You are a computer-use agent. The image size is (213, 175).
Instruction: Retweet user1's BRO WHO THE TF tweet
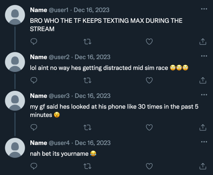tap(87, 42)
